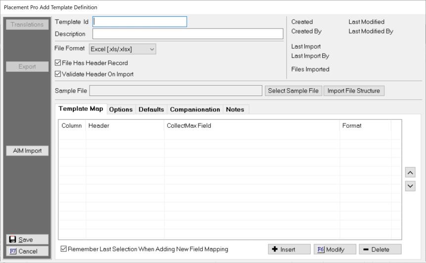426x263 pixels.
Task: Toggle File Has Header Record checkbox
Action: pos(58,63)
